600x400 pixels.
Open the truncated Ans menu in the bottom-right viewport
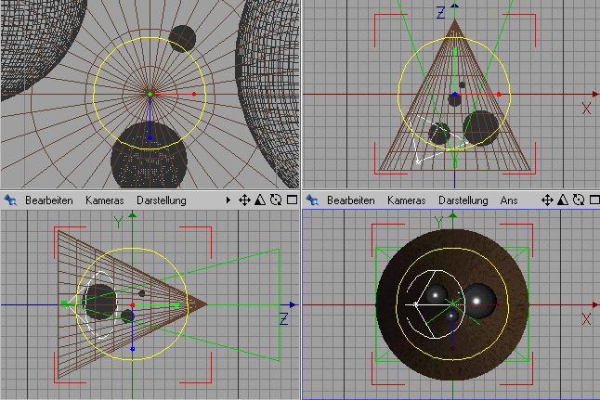coord(509,200)
